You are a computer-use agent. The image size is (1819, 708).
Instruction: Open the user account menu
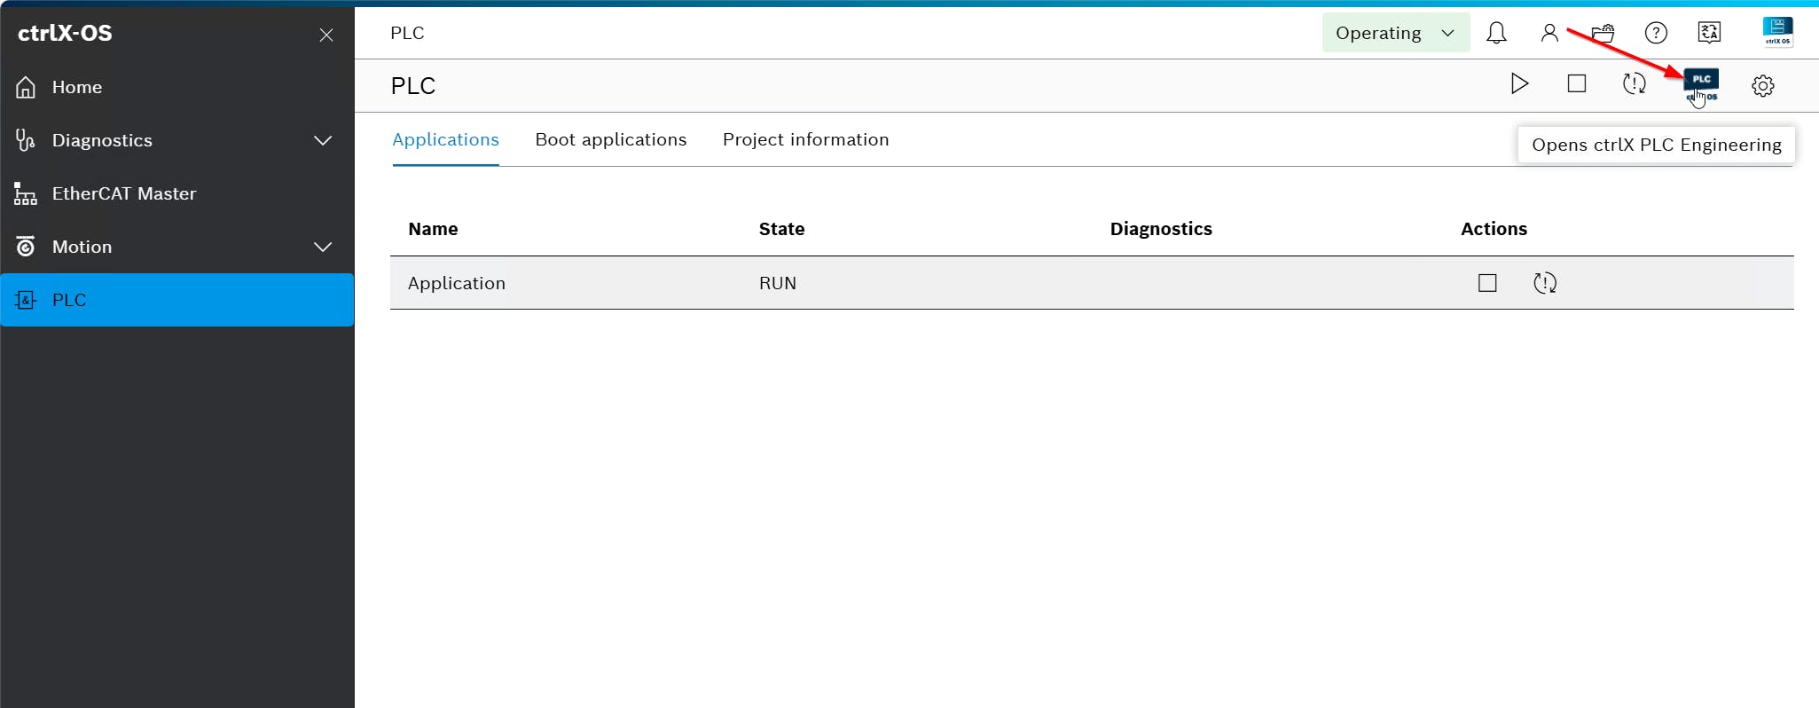(x=1549, y=34)
